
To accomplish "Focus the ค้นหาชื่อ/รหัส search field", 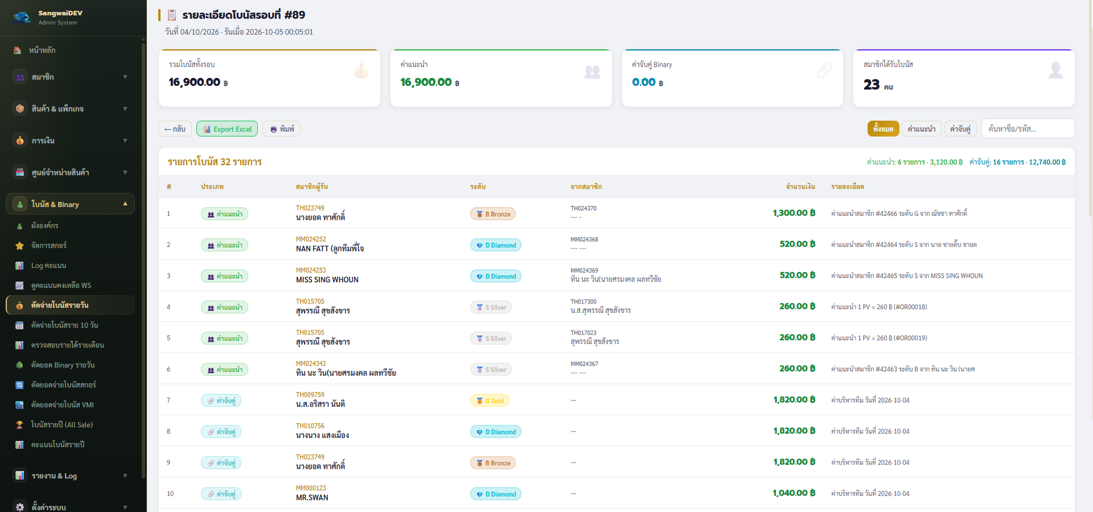I will pyautogui.click(x=1028, y=129).
